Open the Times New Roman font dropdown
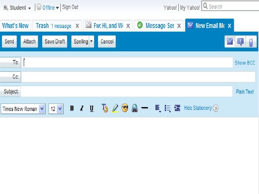The image size is (259, 194). click(42, 109)
